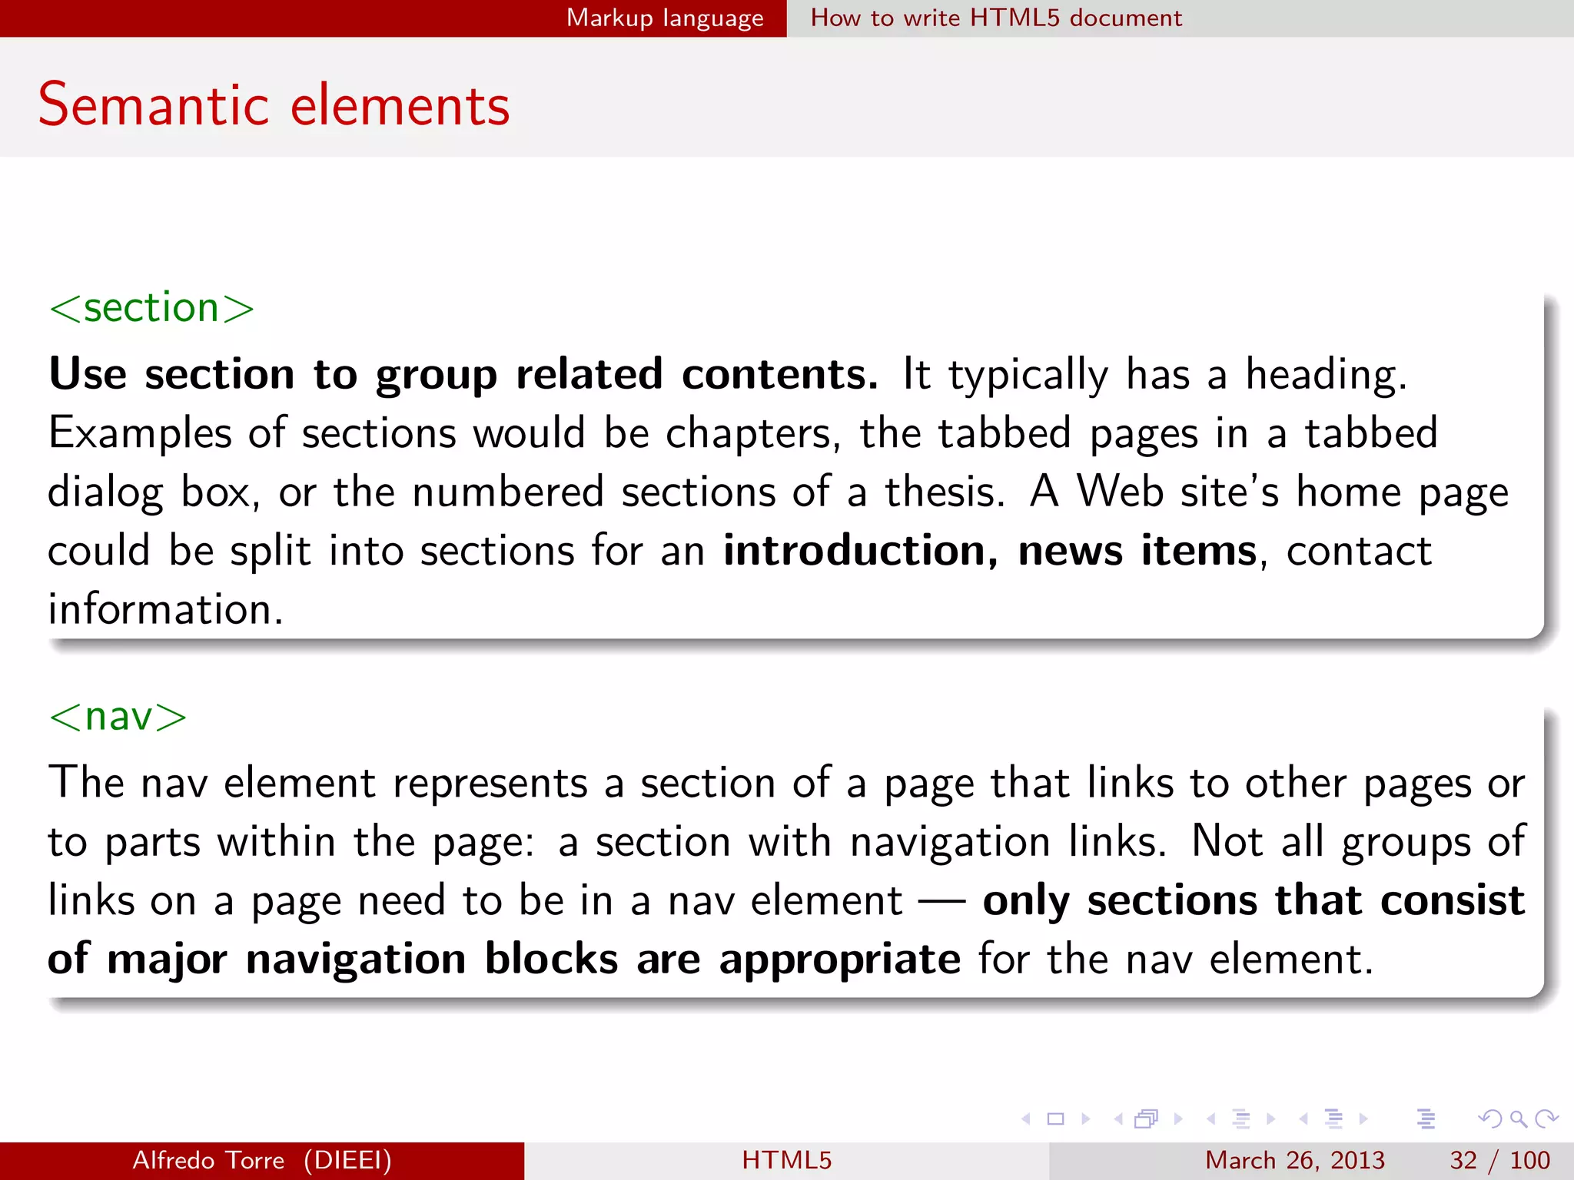Click the slide rectangle icon

1056,1119
